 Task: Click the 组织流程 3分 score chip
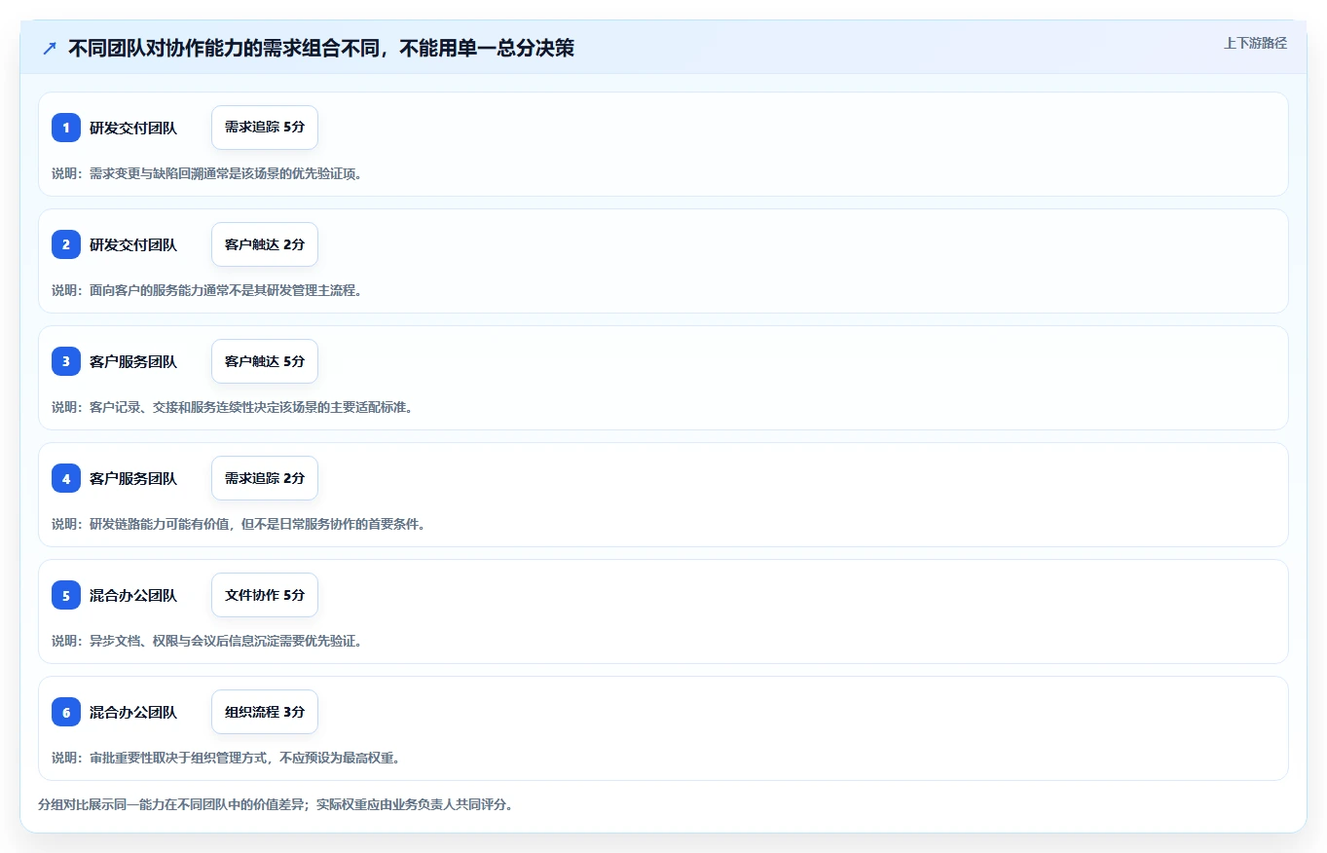tap(265, 712)
